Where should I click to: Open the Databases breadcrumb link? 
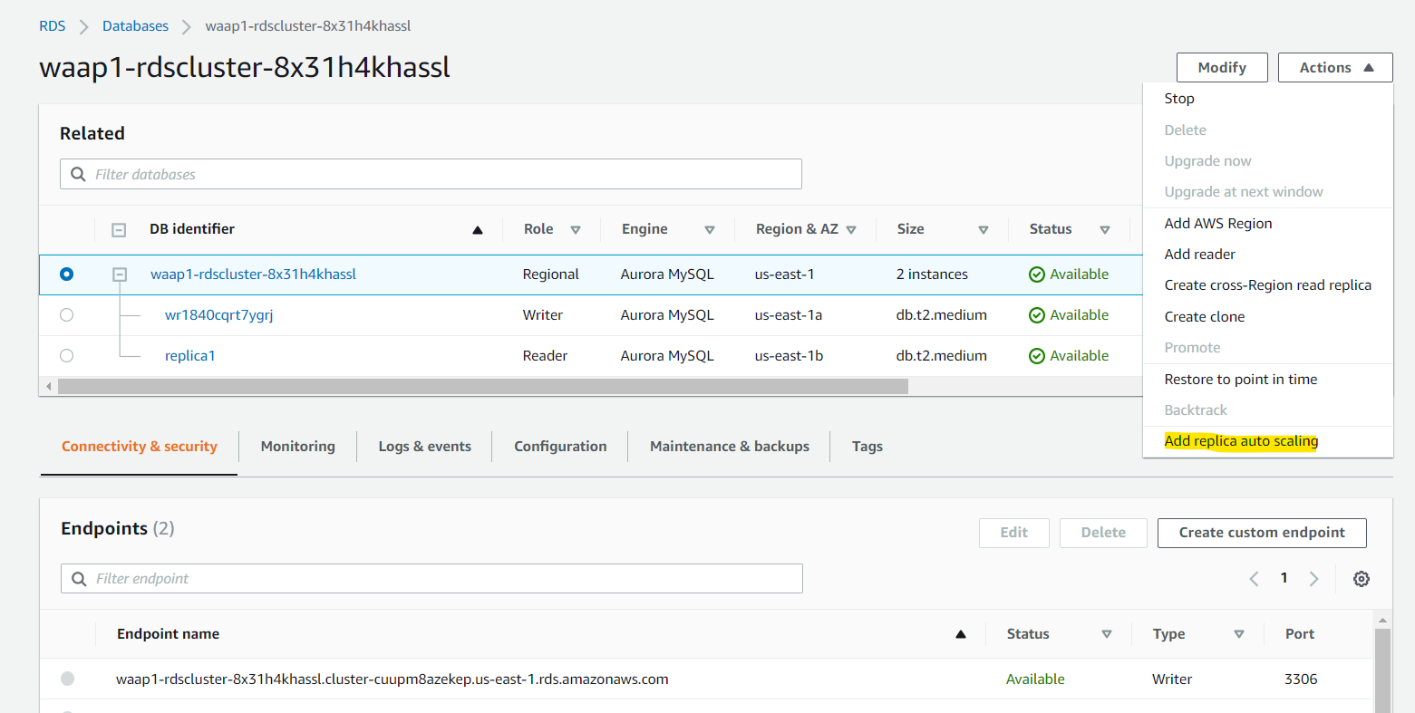click(x=135, y=26)
